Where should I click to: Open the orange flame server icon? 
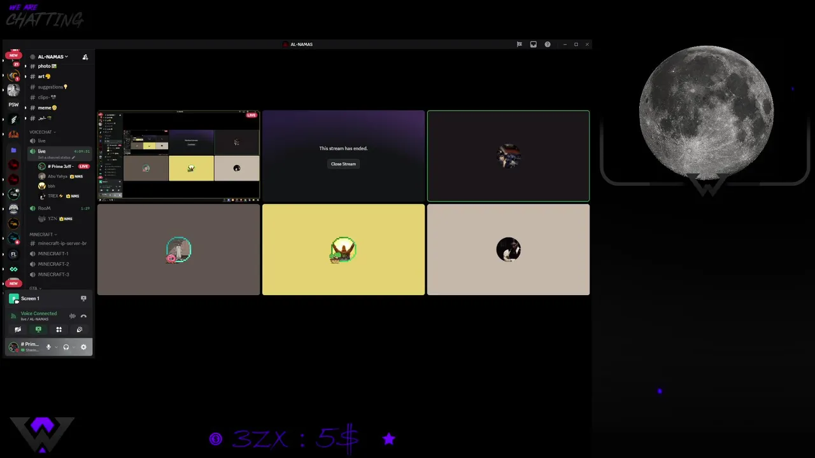click(x=13, y=134)
